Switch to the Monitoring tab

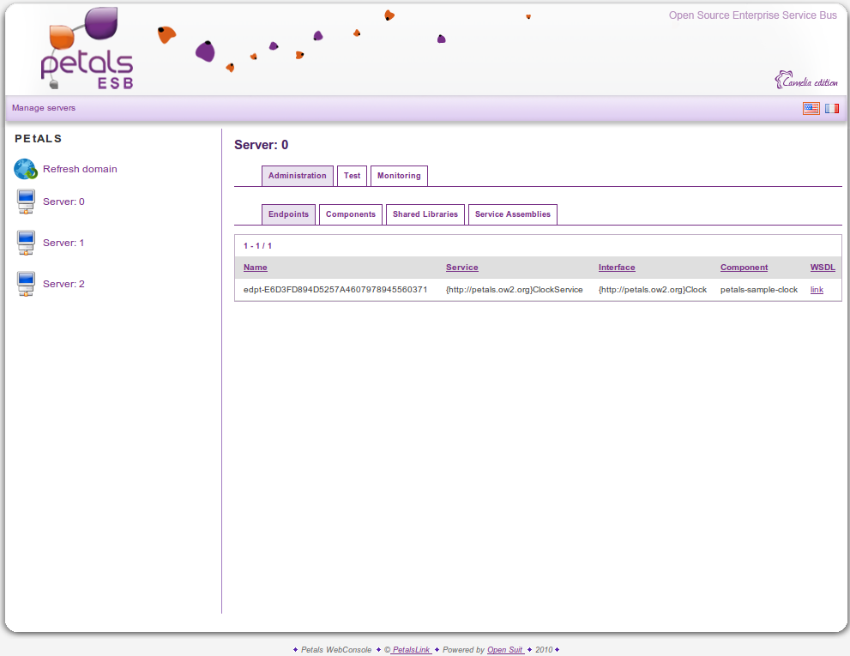[399, 176]
